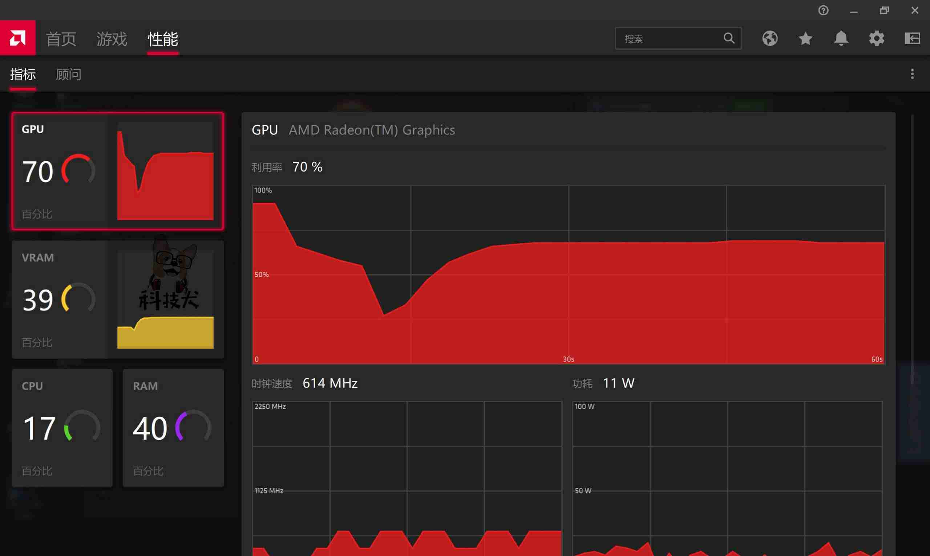Image resolution: width=930 pixels, height=556 pixels.
Task: Open the three-dot more options menu
Action: (x=912, y=74)
